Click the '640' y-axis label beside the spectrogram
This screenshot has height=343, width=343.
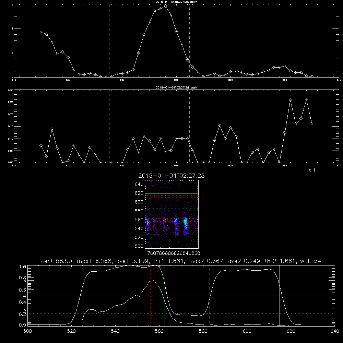tap(139, 185)
